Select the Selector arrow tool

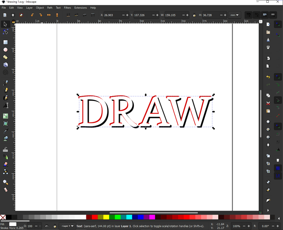pos(5,24)
